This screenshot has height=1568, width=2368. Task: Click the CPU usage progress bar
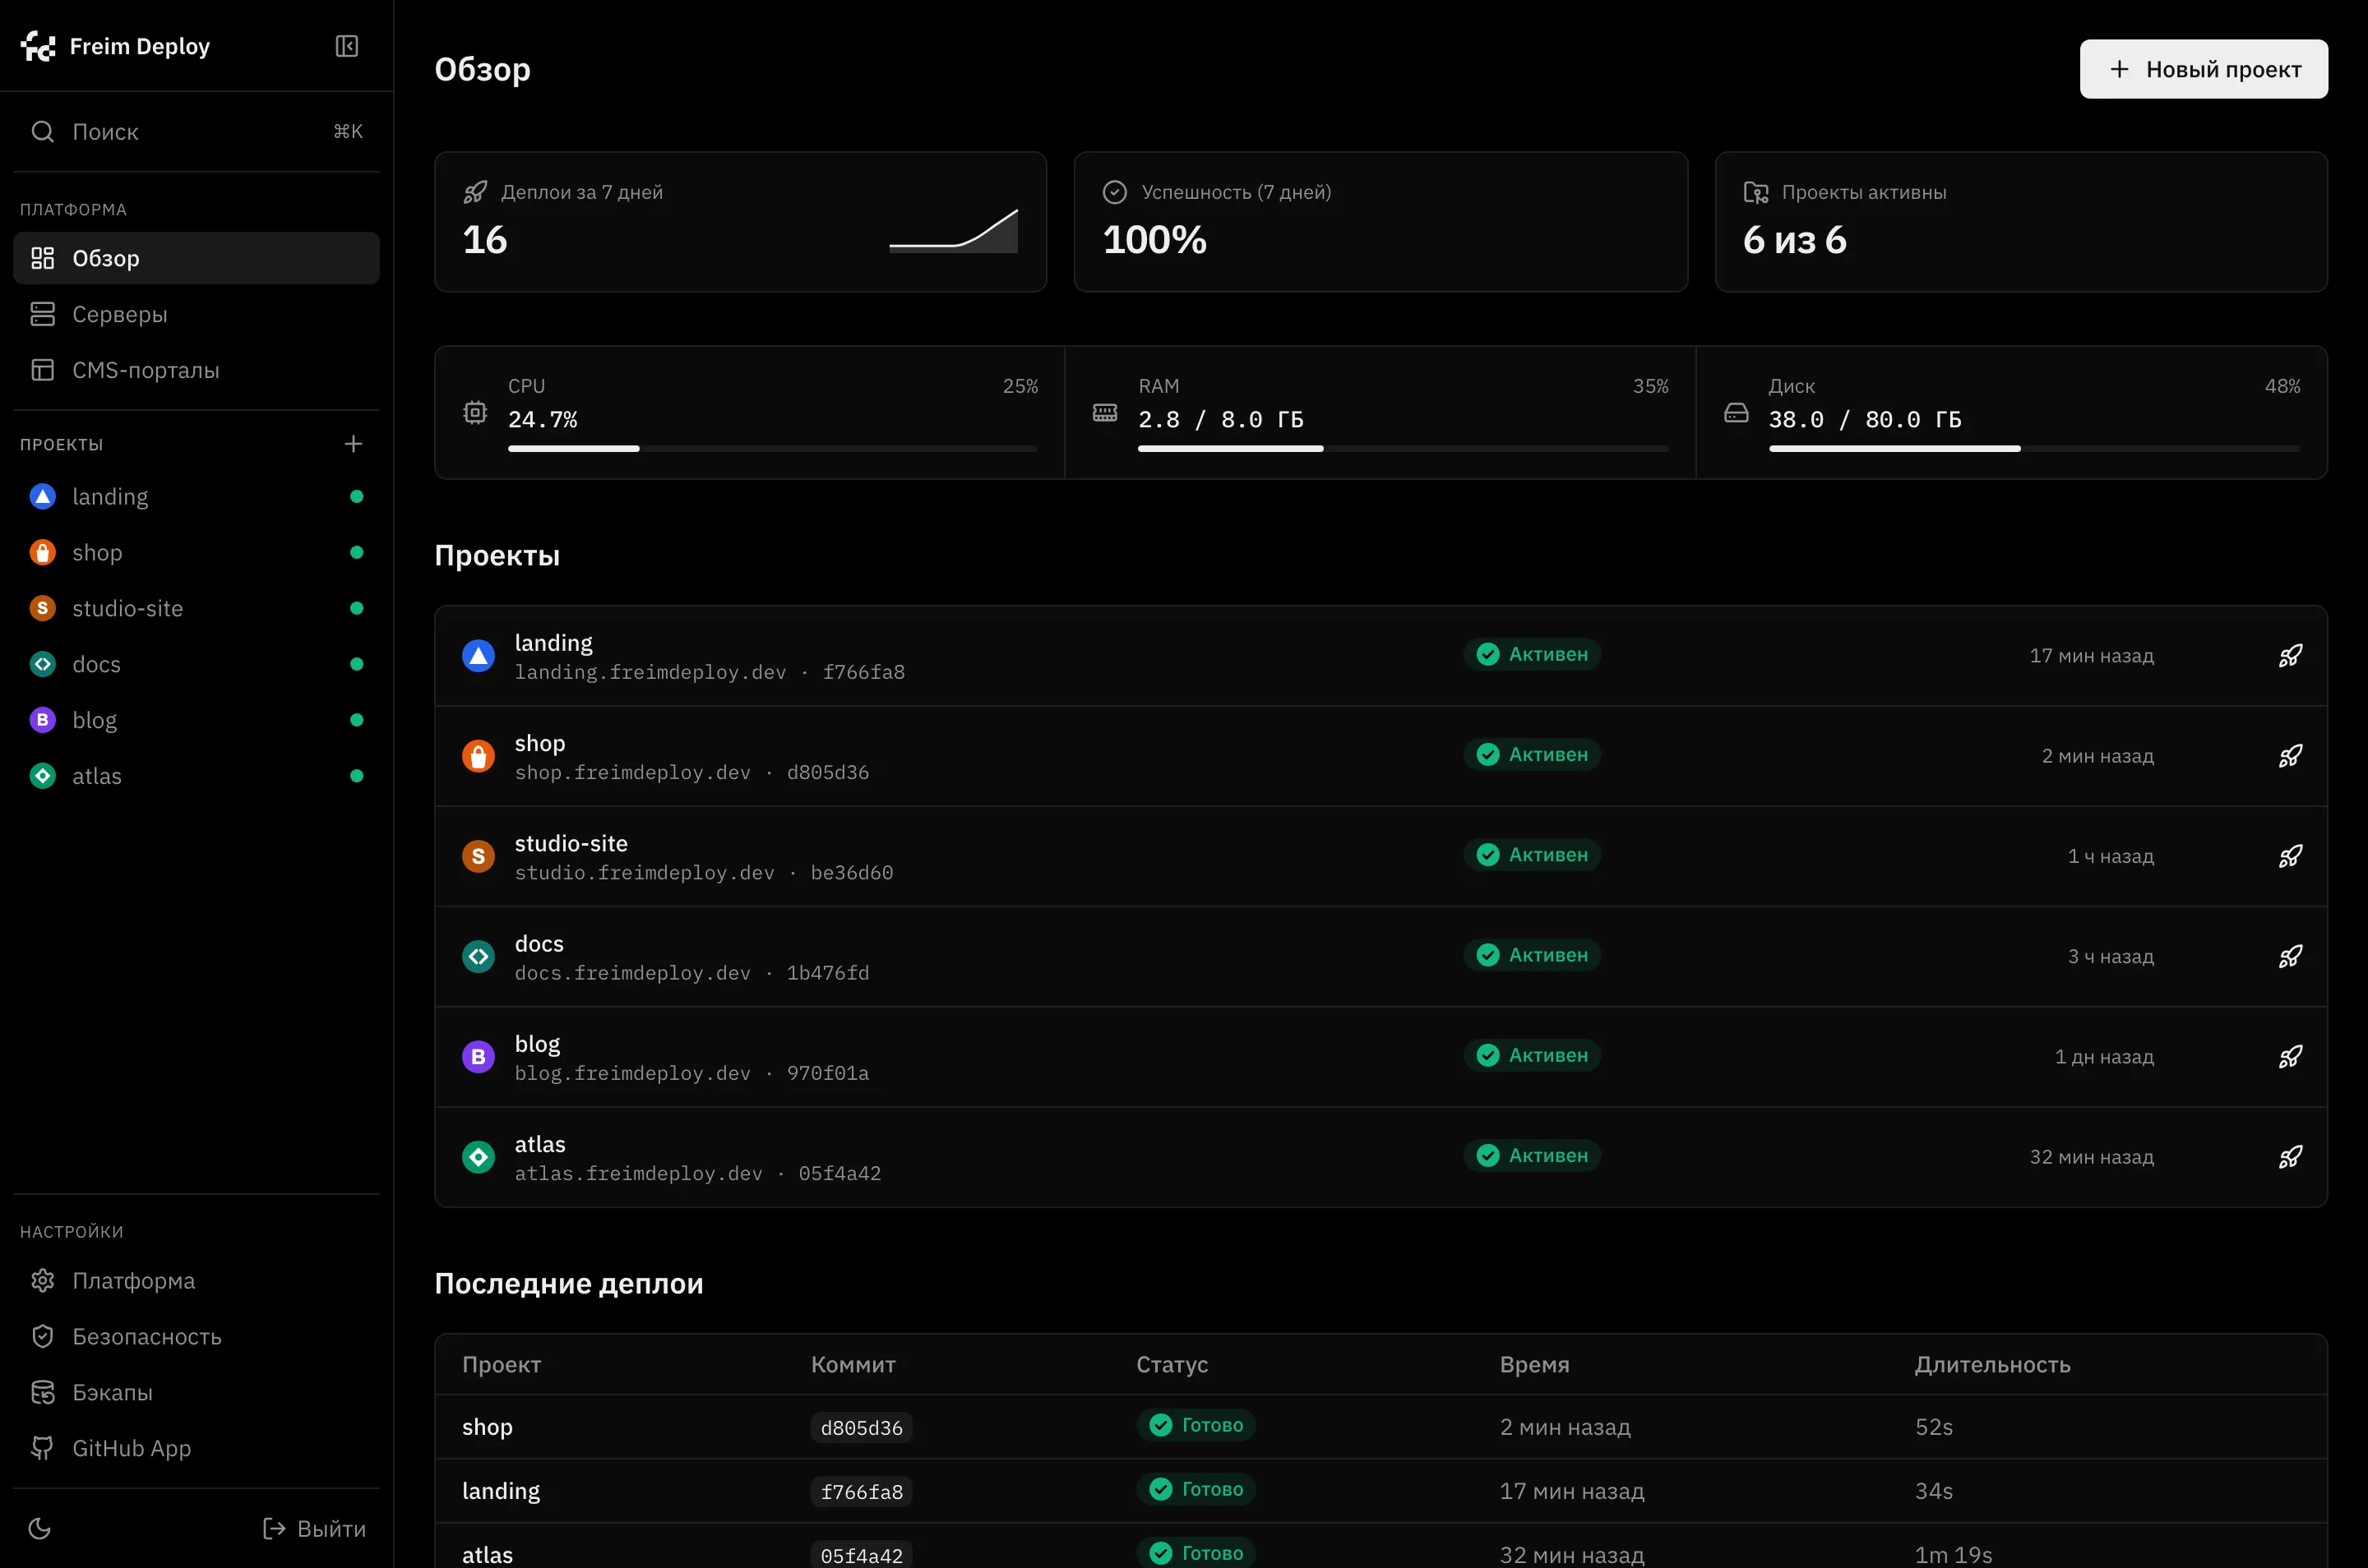pyautogui.click(x=772, y=448)
